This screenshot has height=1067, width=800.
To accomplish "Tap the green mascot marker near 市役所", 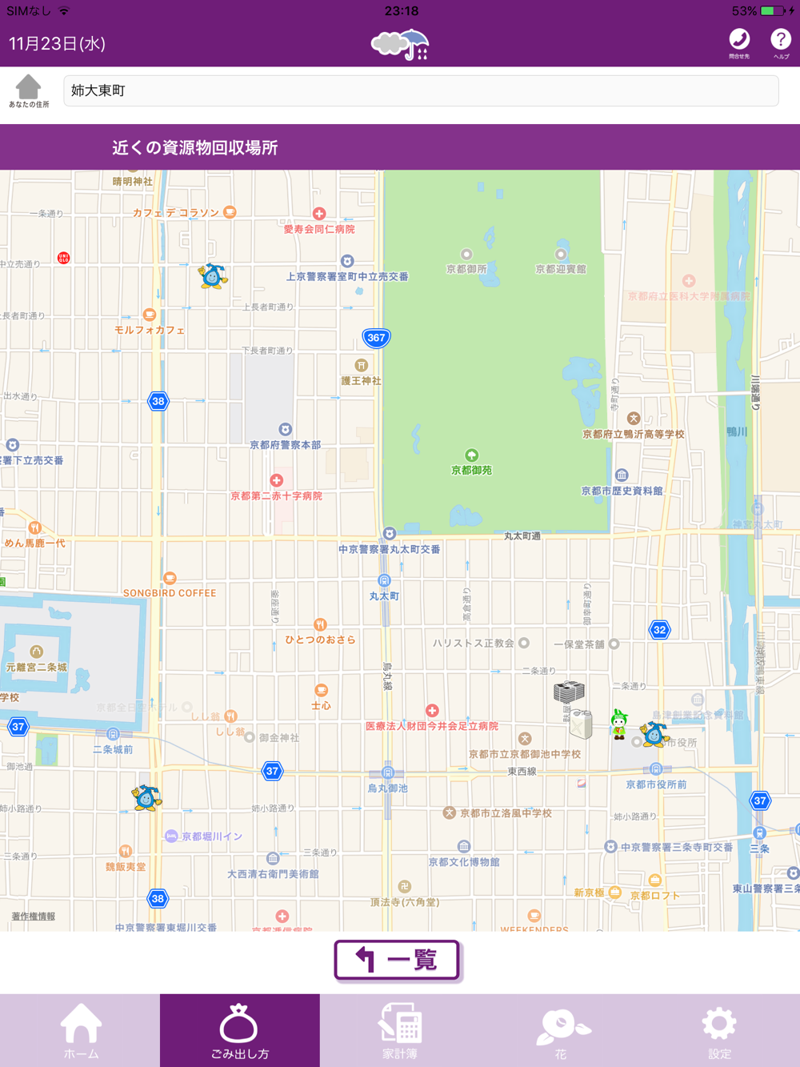I will coord(618,724).
